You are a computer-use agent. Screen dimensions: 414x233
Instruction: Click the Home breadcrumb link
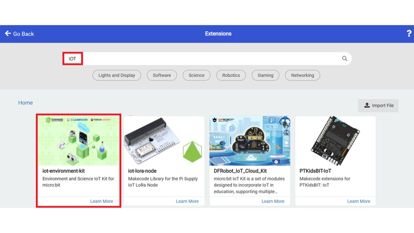26,103
